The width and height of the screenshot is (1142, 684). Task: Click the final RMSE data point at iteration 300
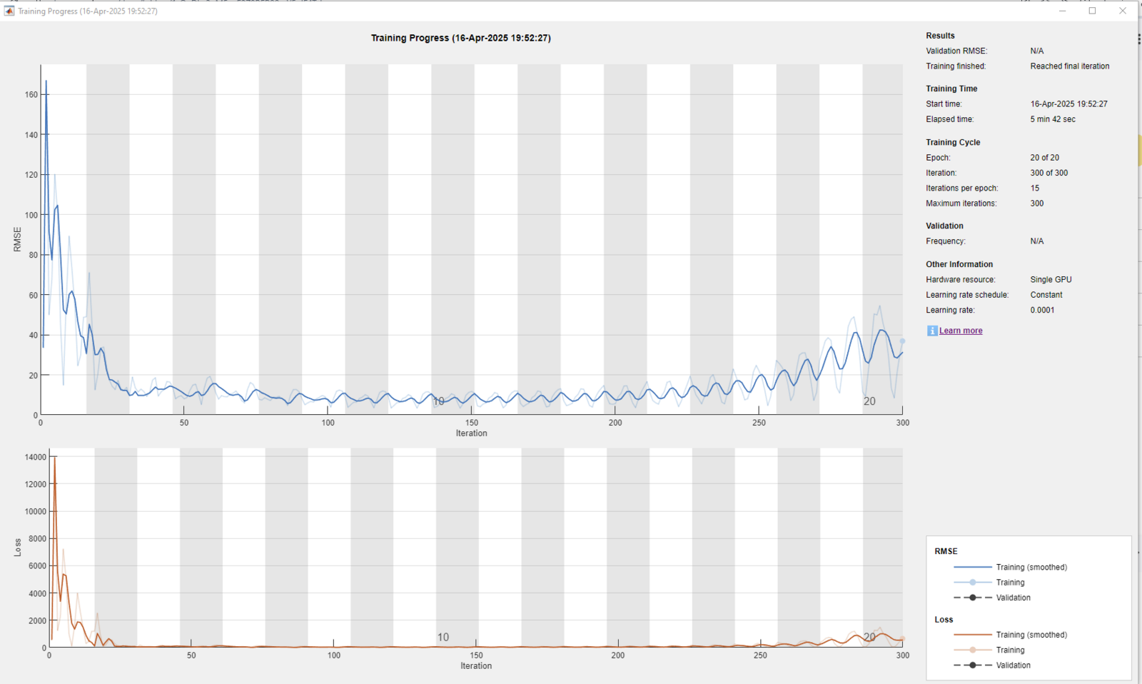(902, 341)
